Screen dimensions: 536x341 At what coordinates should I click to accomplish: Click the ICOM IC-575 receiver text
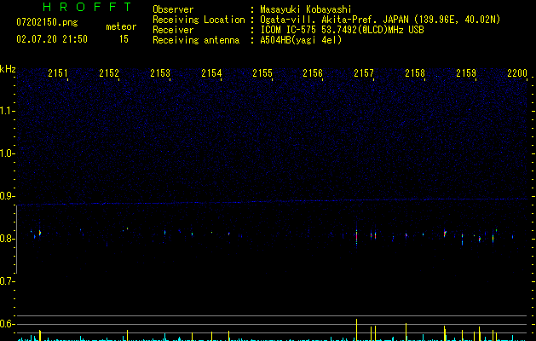pos(342,30)
